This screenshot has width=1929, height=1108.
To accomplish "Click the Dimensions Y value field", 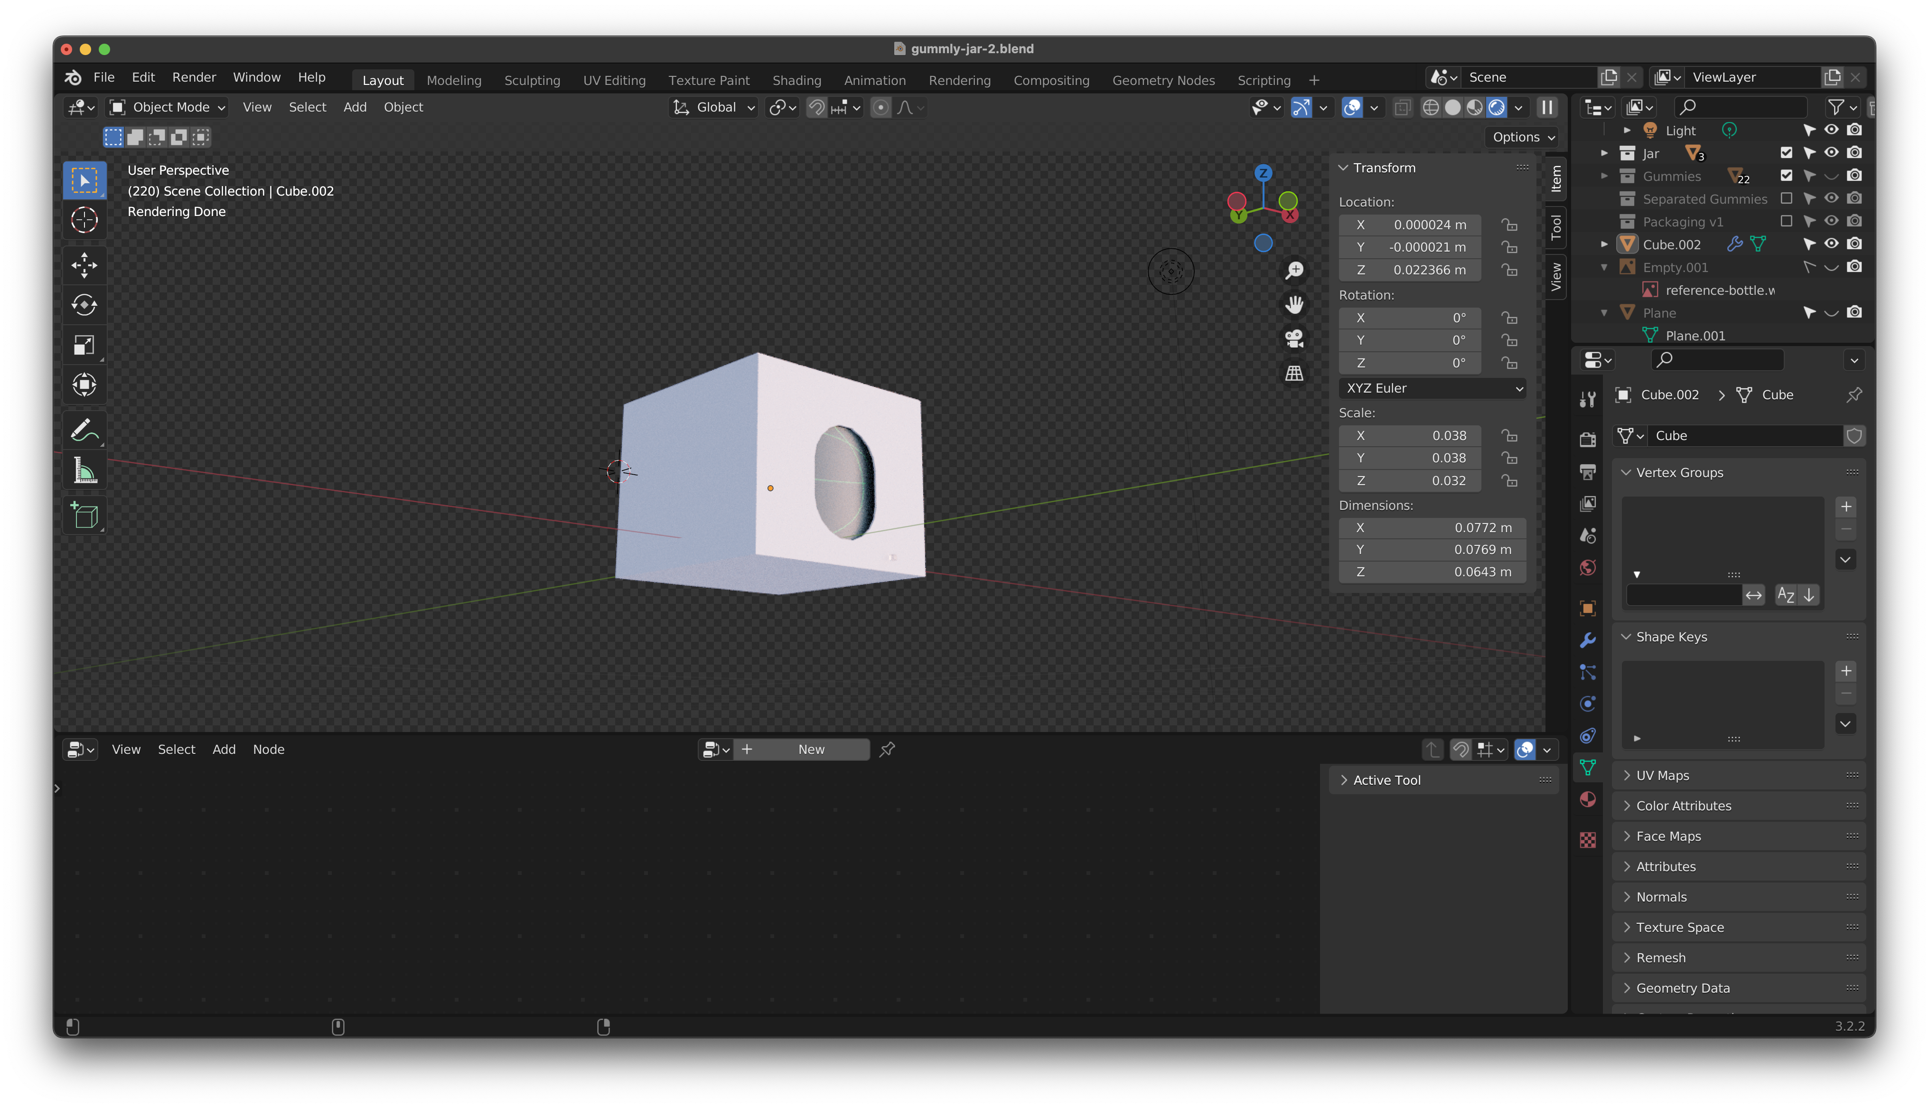I will click(x=1432, y=549).
